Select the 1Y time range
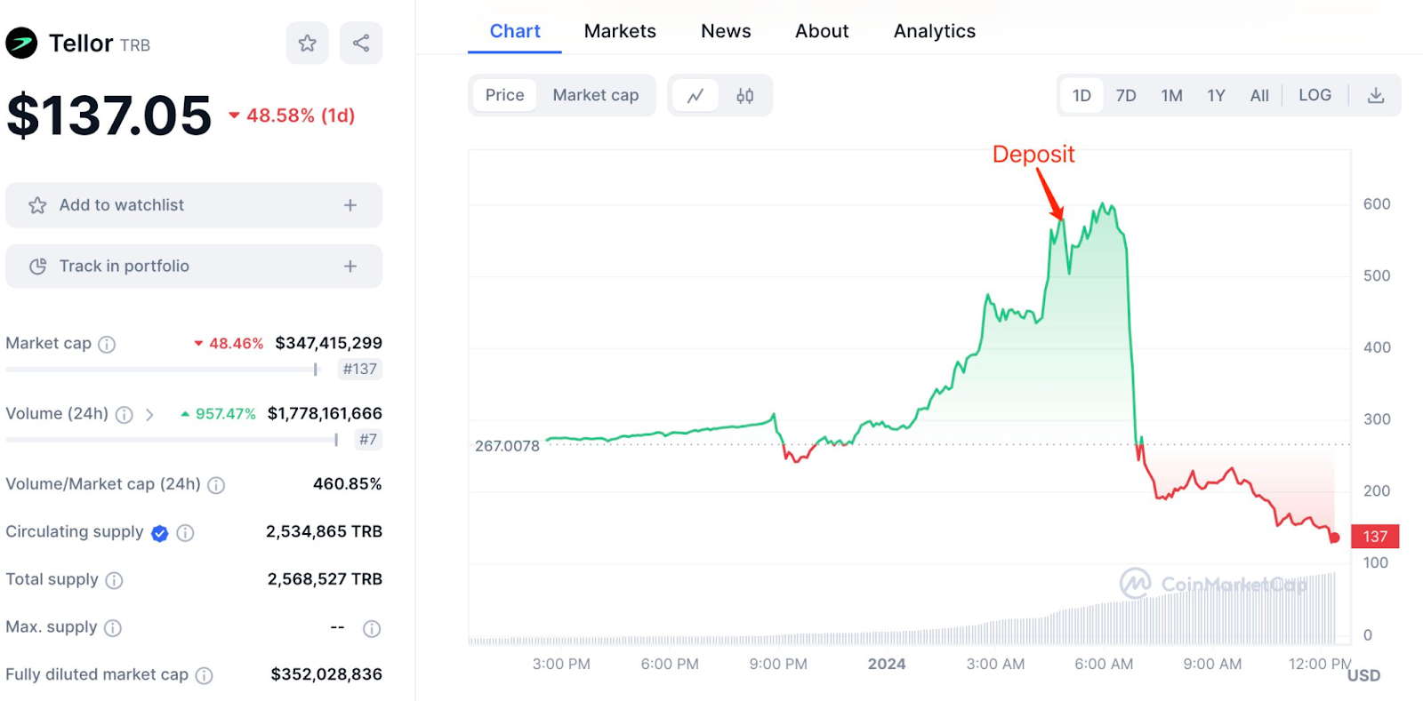Viewport: 1423px width, 701px height. click(x=1216, y=95)
